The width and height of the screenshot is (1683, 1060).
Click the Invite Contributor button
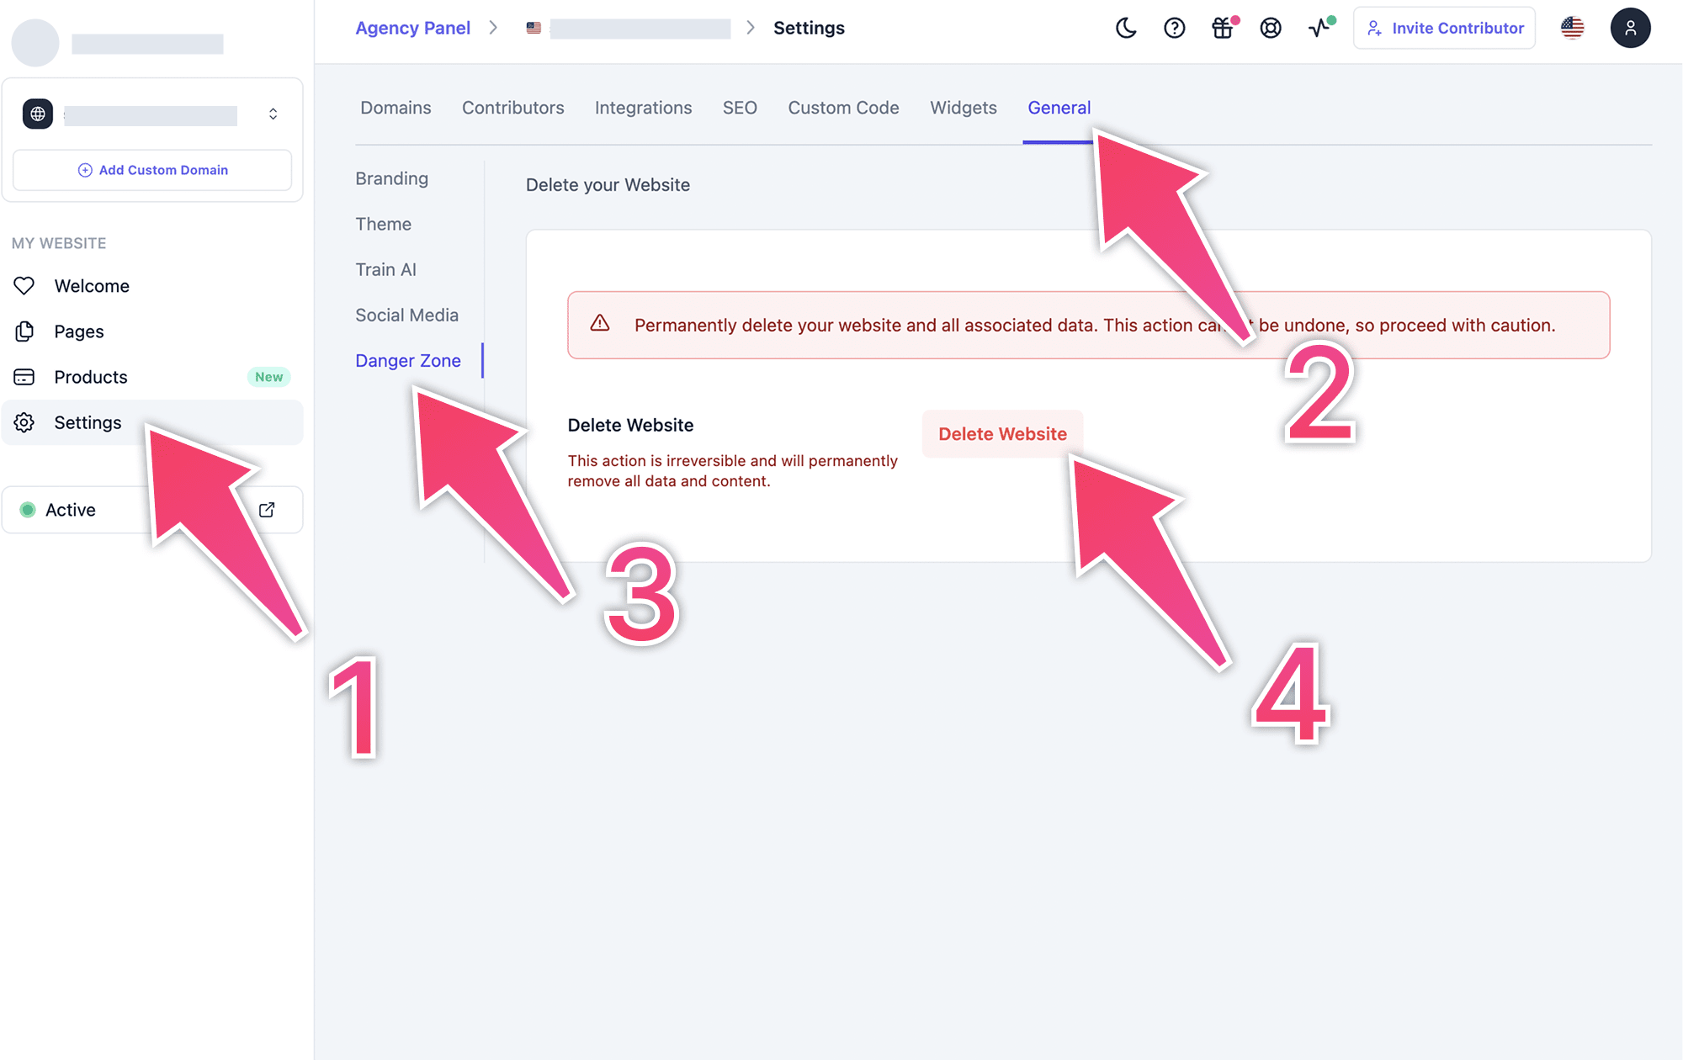(1444, 29)
